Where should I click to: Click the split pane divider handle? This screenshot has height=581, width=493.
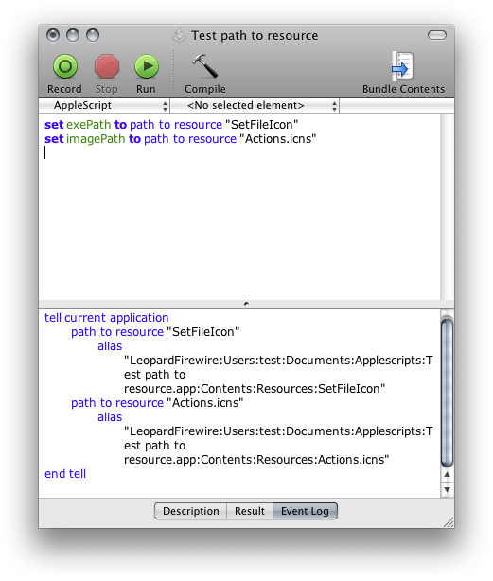(x=246, y=304)
